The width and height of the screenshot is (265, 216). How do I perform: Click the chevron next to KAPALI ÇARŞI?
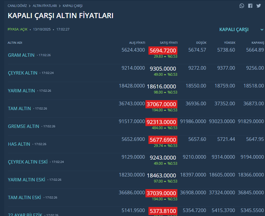pyautogui.click(x=262, y=30)
